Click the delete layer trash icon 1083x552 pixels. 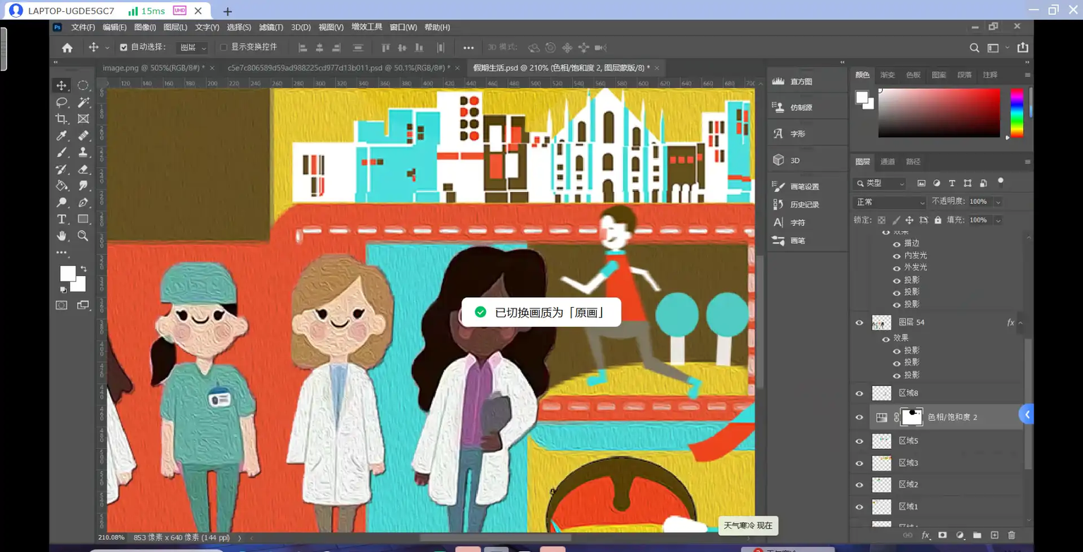pyautogui.click(x=1012, y=536)
